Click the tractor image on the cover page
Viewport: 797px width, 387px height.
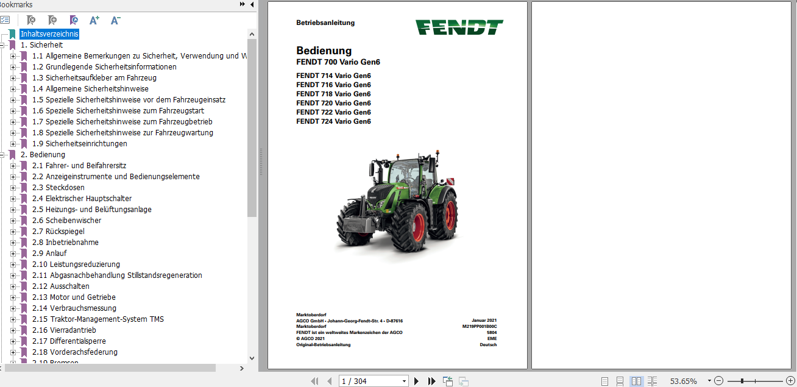396,202
